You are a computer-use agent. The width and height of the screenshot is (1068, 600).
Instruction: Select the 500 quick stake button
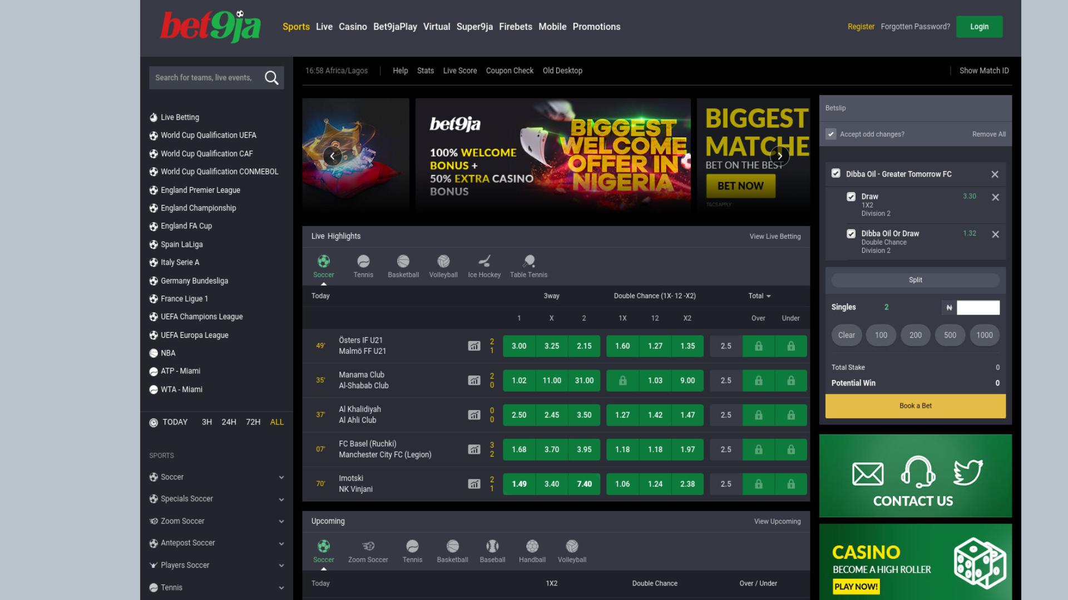click(950, 335)
